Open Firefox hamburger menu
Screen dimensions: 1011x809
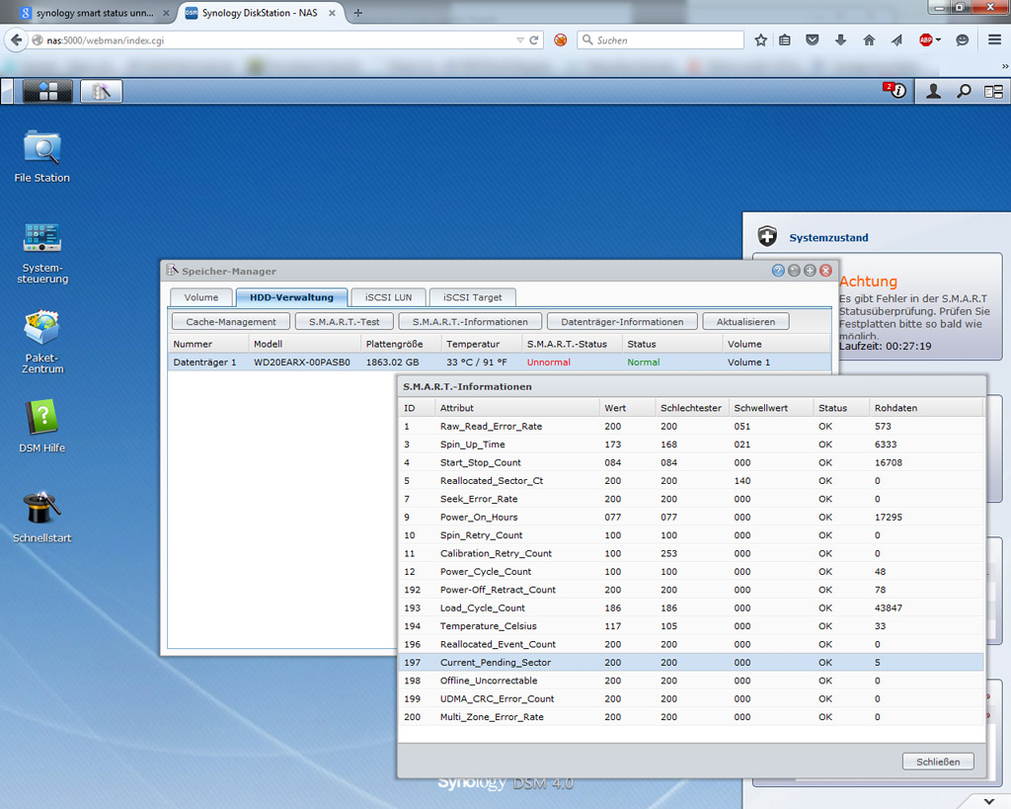coord(995,40)
